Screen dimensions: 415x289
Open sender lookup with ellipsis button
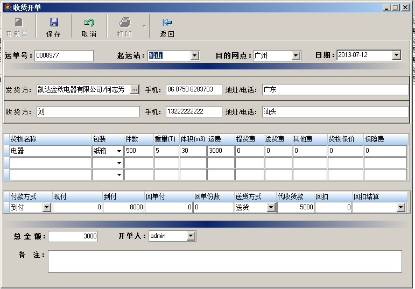135,89
